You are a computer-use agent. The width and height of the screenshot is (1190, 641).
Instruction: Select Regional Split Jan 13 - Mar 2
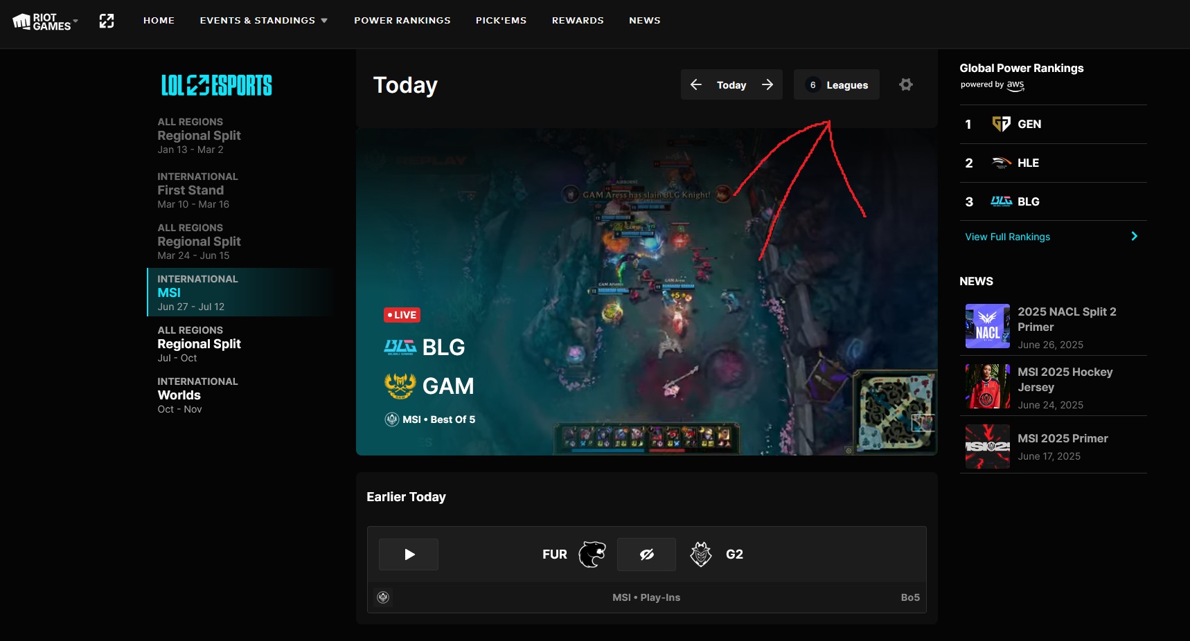coord(240,136)
